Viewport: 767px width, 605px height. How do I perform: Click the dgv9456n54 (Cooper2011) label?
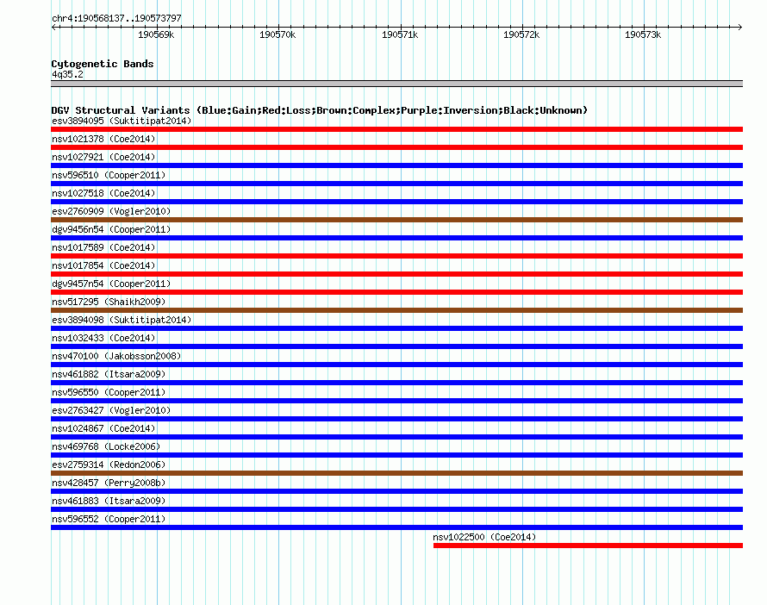point(111,229)
